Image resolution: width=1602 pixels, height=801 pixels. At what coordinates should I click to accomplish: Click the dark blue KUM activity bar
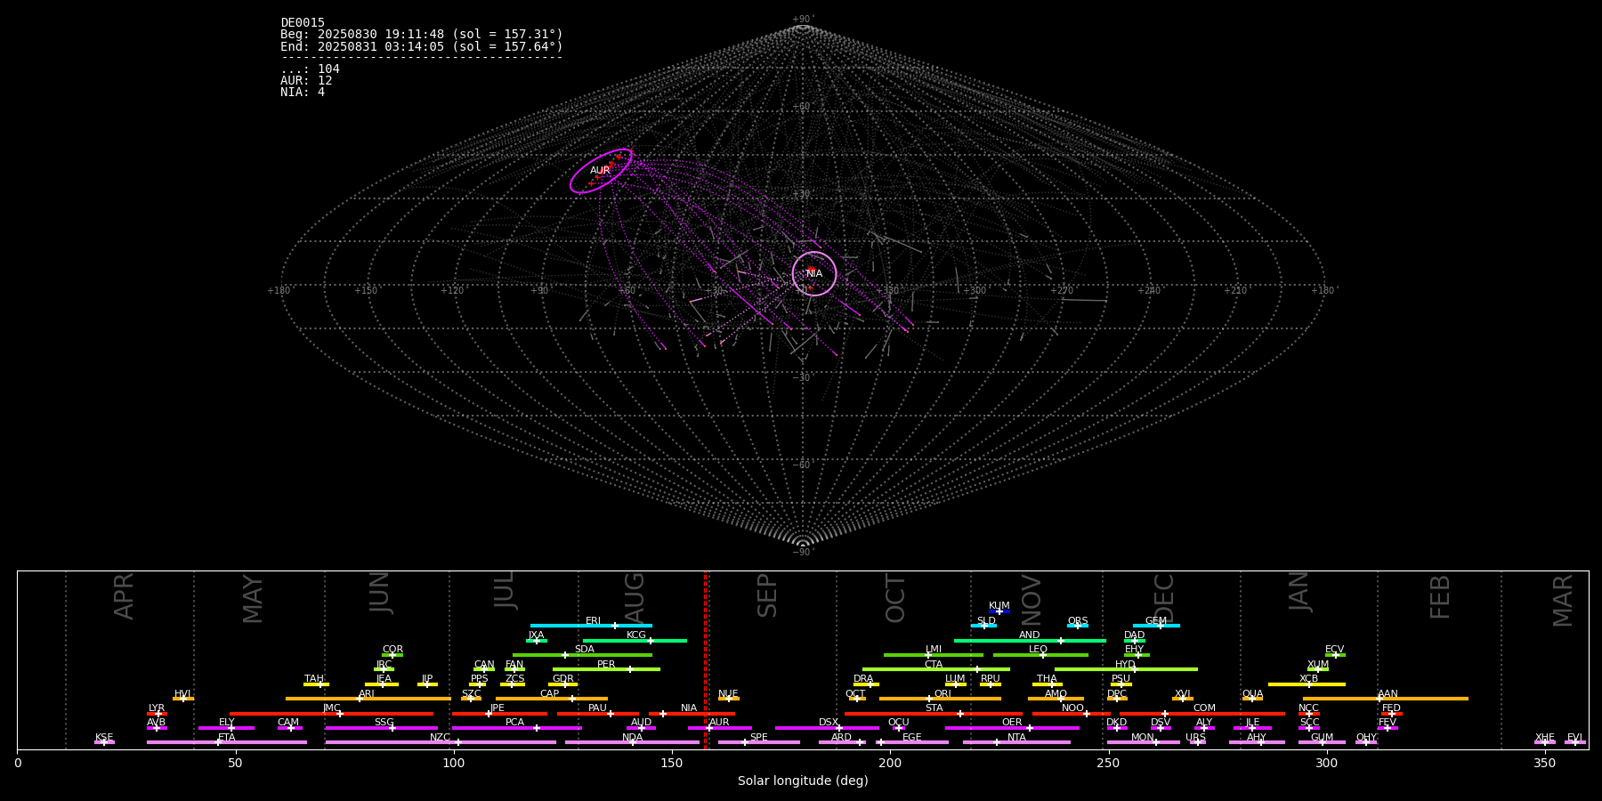[x=999, y=611]
